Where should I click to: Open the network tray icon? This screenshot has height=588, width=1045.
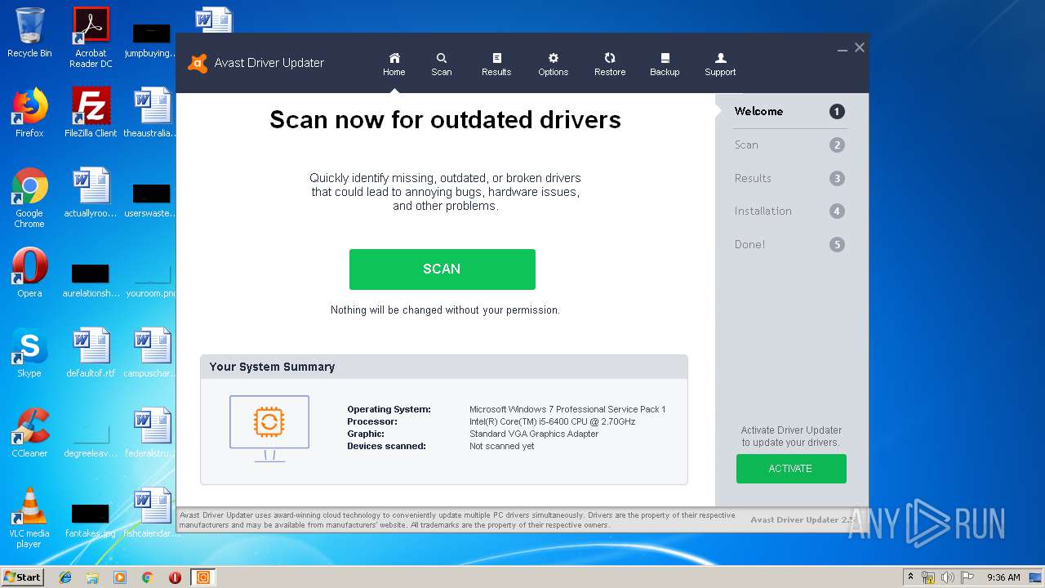pos(929,577)
